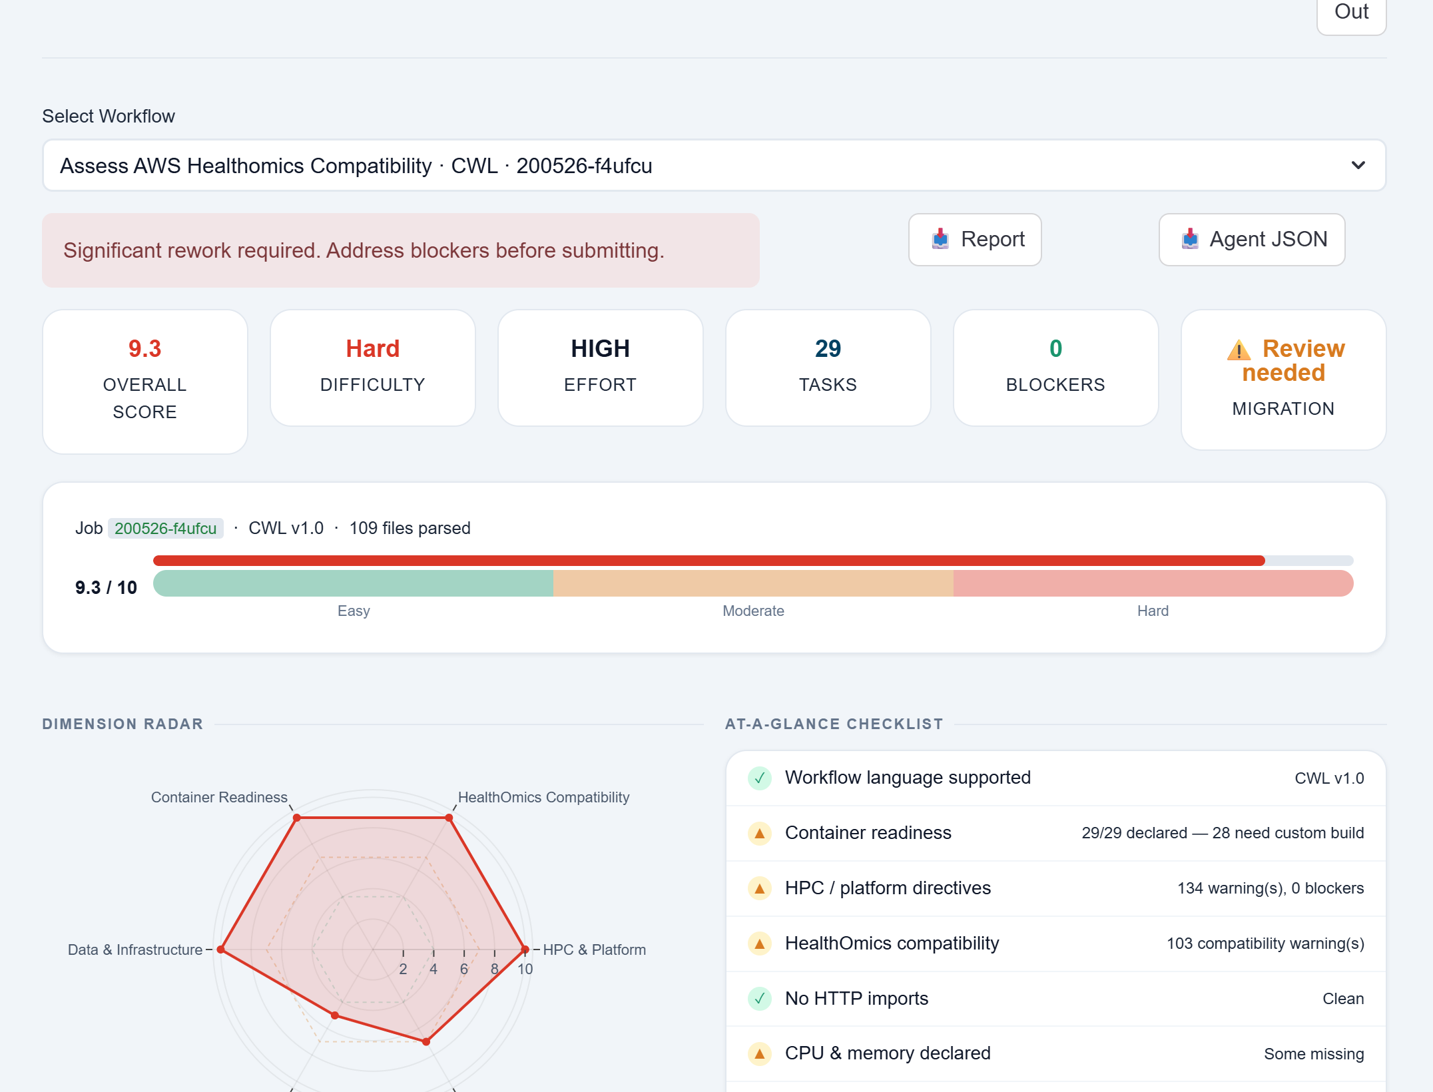Click the CWL v1.0 value in checklist
This screenshot has height=1092, width=1433.
[1329, 778]
